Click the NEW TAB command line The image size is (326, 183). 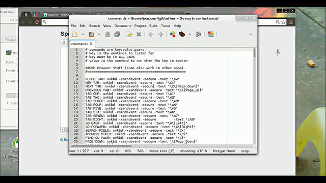click(130, 82)
